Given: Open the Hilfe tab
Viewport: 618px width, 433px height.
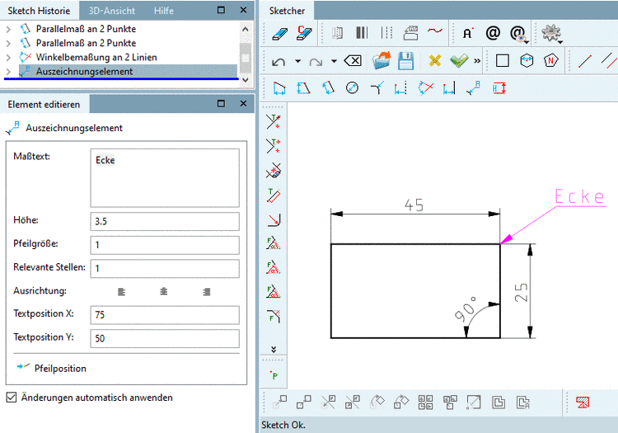Looking at the screenshot, I should [163, 11].
